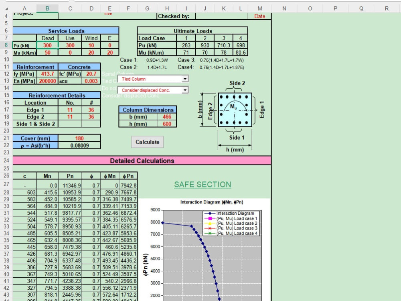Viewport: 401px width, 301px height.
Task: Click Cover (mm) value 180
Action: (79, 138)
